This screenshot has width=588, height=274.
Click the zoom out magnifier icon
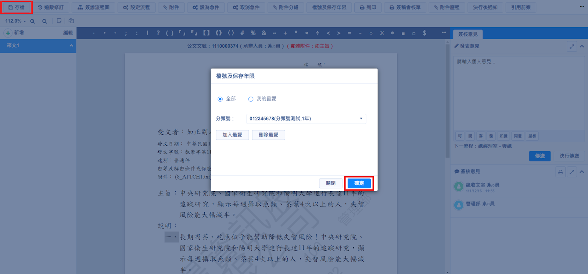click(44, 21)
